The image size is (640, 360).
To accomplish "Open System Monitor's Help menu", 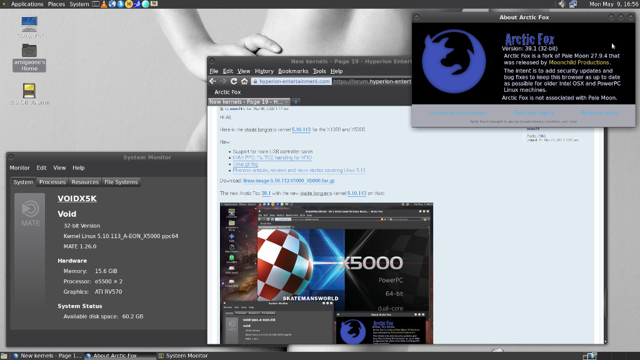I will point(78,167).
